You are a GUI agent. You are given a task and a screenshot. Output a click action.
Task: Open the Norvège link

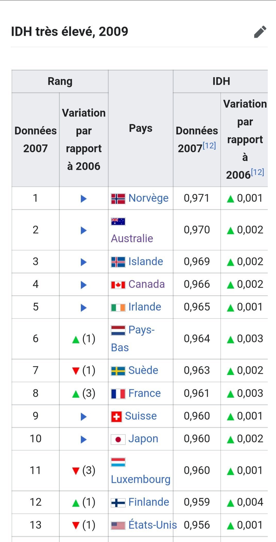click(148, 198)
